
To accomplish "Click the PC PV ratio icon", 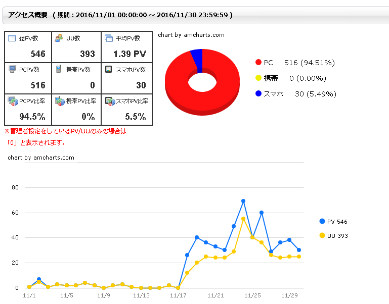I will pos(13,101).
